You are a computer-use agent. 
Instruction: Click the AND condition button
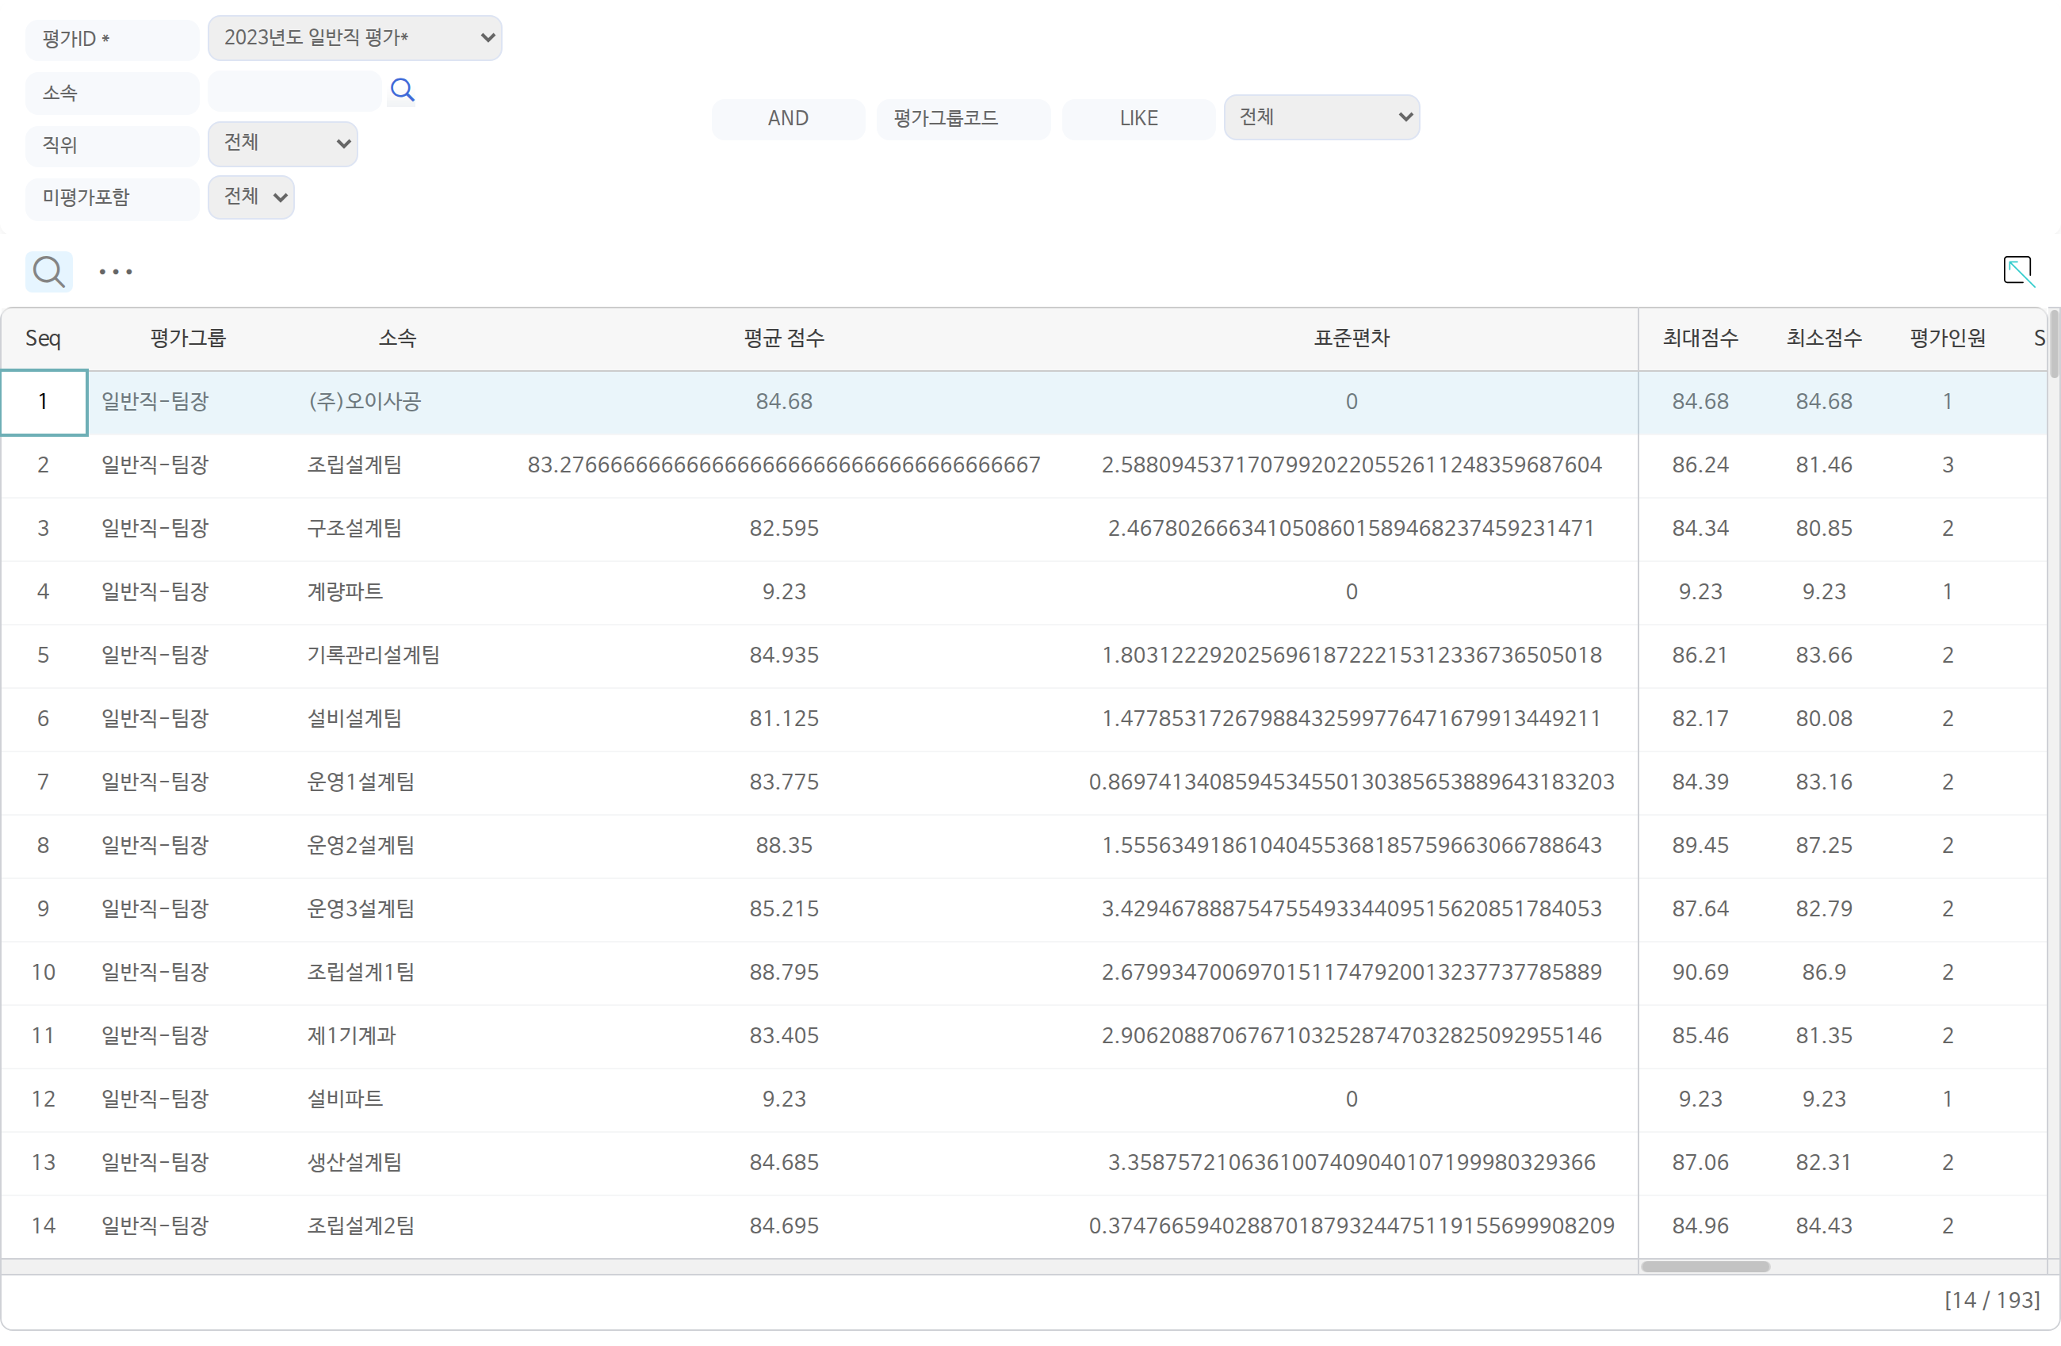pos(788,119)
